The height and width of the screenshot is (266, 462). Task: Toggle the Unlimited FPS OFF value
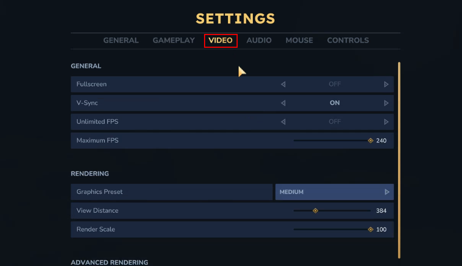pyautogui.click(x=335, y=122)
